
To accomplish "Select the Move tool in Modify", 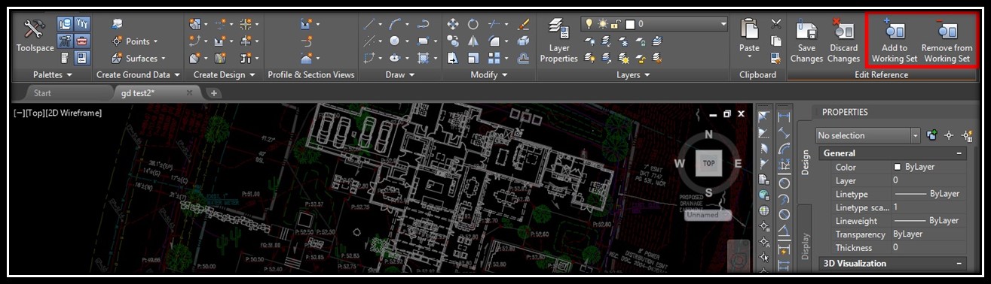I will 453,25.
